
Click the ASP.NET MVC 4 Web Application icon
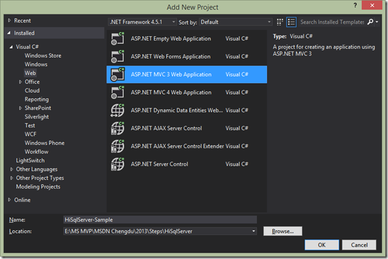pos(117,92)
